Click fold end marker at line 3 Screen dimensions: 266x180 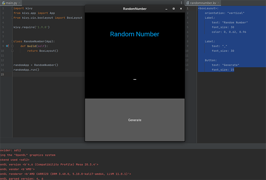click(x=12, y=17)
